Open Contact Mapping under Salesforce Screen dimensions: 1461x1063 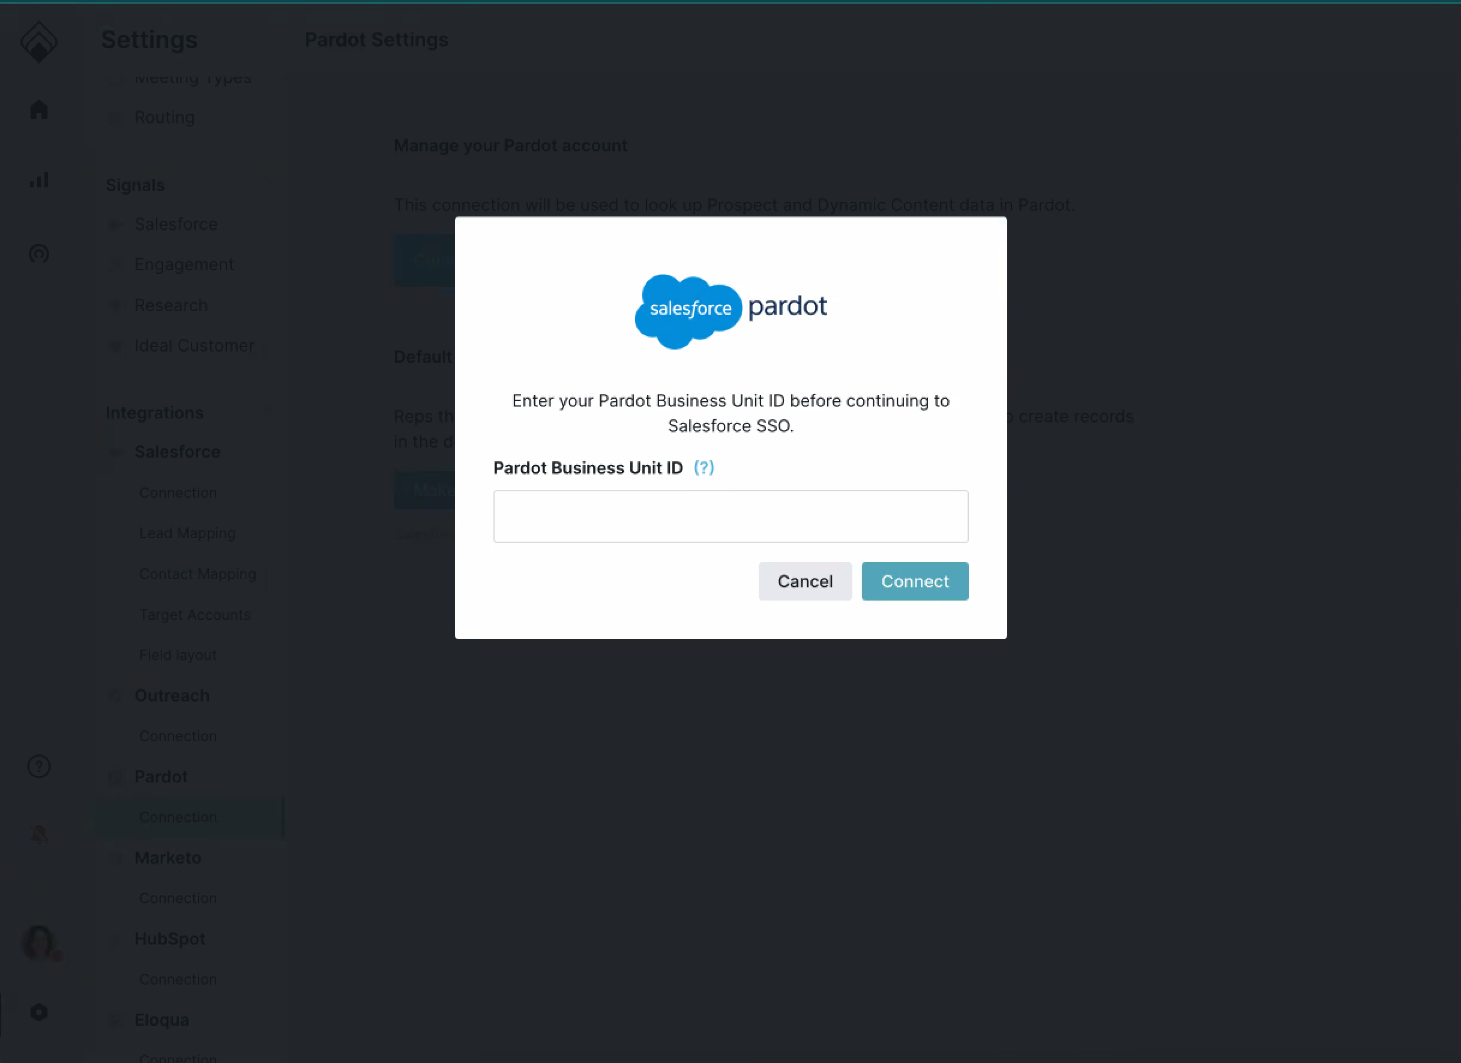point(197,574)
